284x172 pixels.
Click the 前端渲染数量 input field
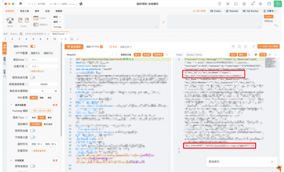44,84
